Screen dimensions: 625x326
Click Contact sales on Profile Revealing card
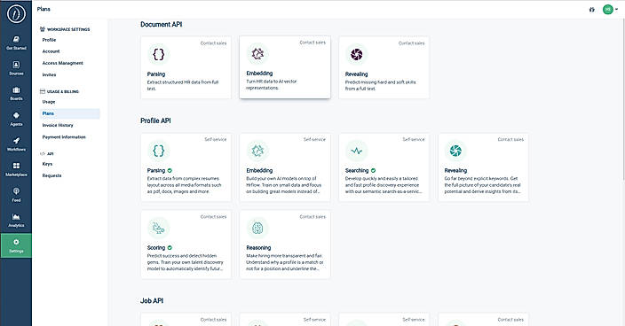pos(510,140)
